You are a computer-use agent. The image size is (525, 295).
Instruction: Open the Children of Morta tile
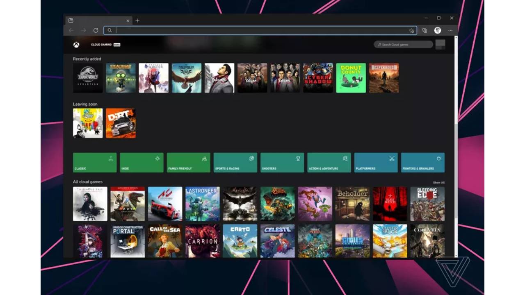point(315,241)
